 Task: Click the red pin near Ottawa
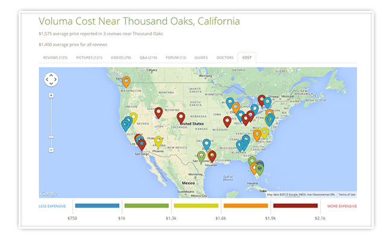pos(262,101)
